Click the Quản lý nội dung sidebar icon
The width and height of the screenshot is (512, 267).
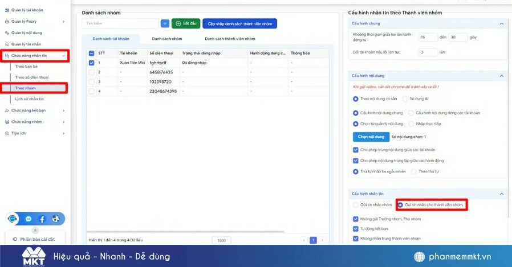pyautogui.click(x=7, y=33)
